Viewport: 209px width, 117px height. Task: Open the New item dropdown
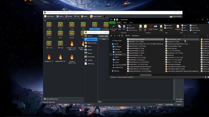tap(168, 25)
